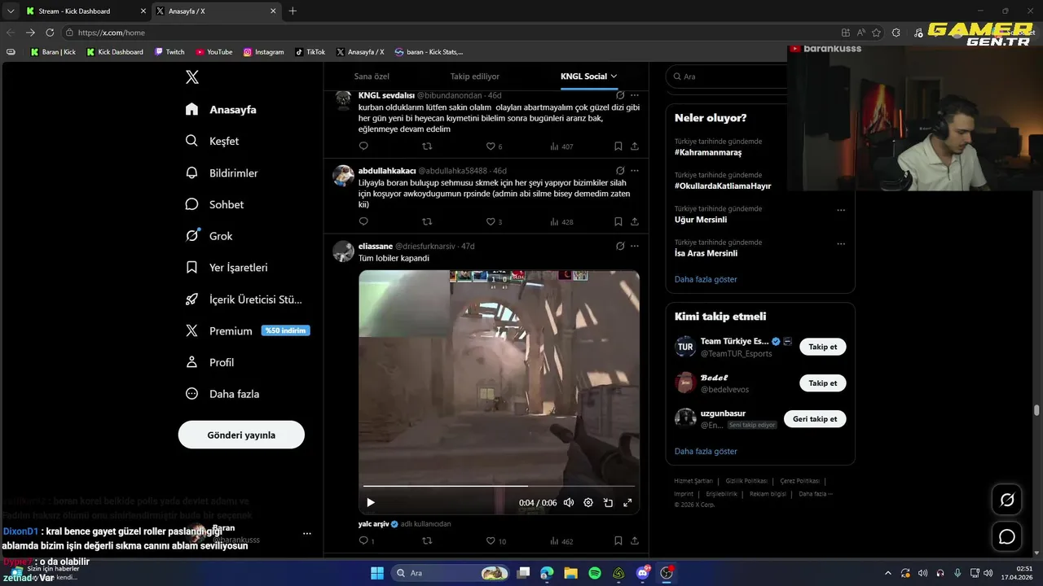
Task: Reply to abdullahkakacı post
Action: pos(363,221)
